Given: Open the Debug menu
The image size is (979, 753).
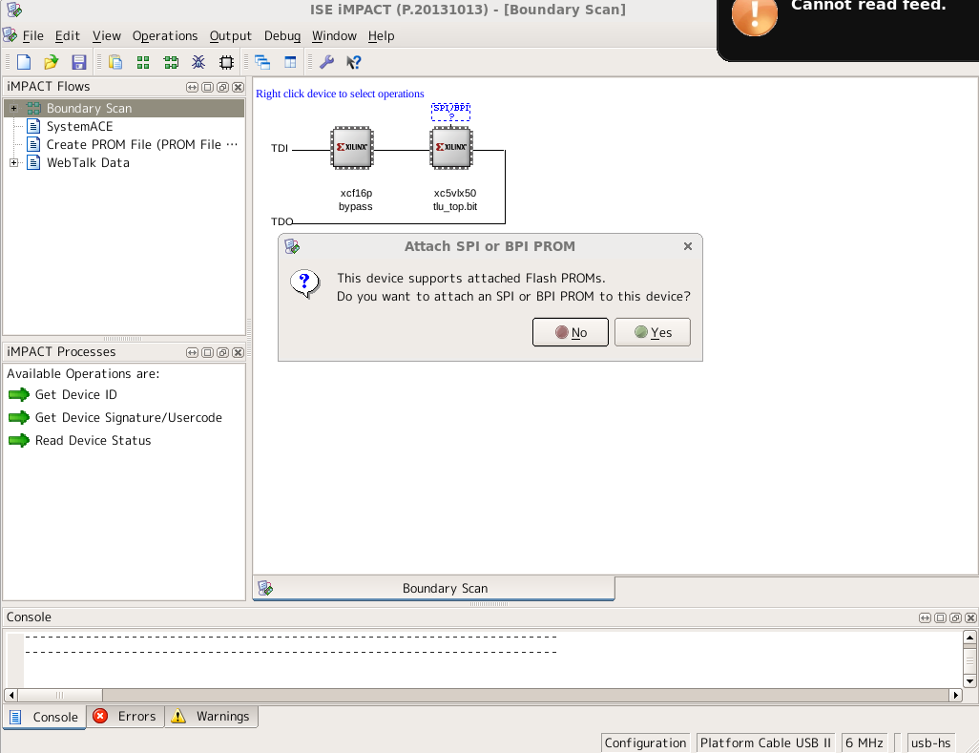Looking at the screenshot, I should click(x=281, y=36).
